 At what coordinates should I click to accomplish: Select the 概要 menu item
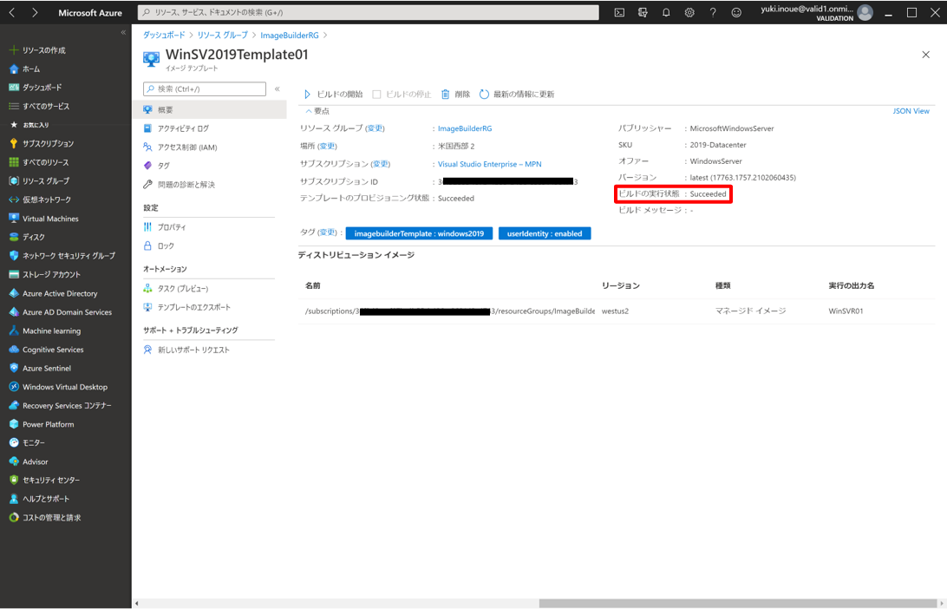210,110
